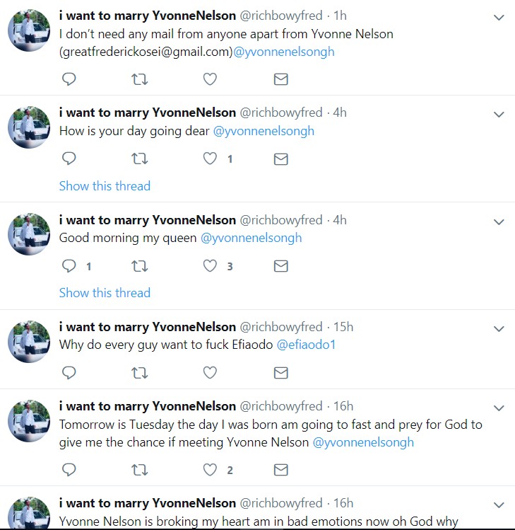Open @yvonnenelsongh mention in the 1h tweet

click(x=284, y=52)
